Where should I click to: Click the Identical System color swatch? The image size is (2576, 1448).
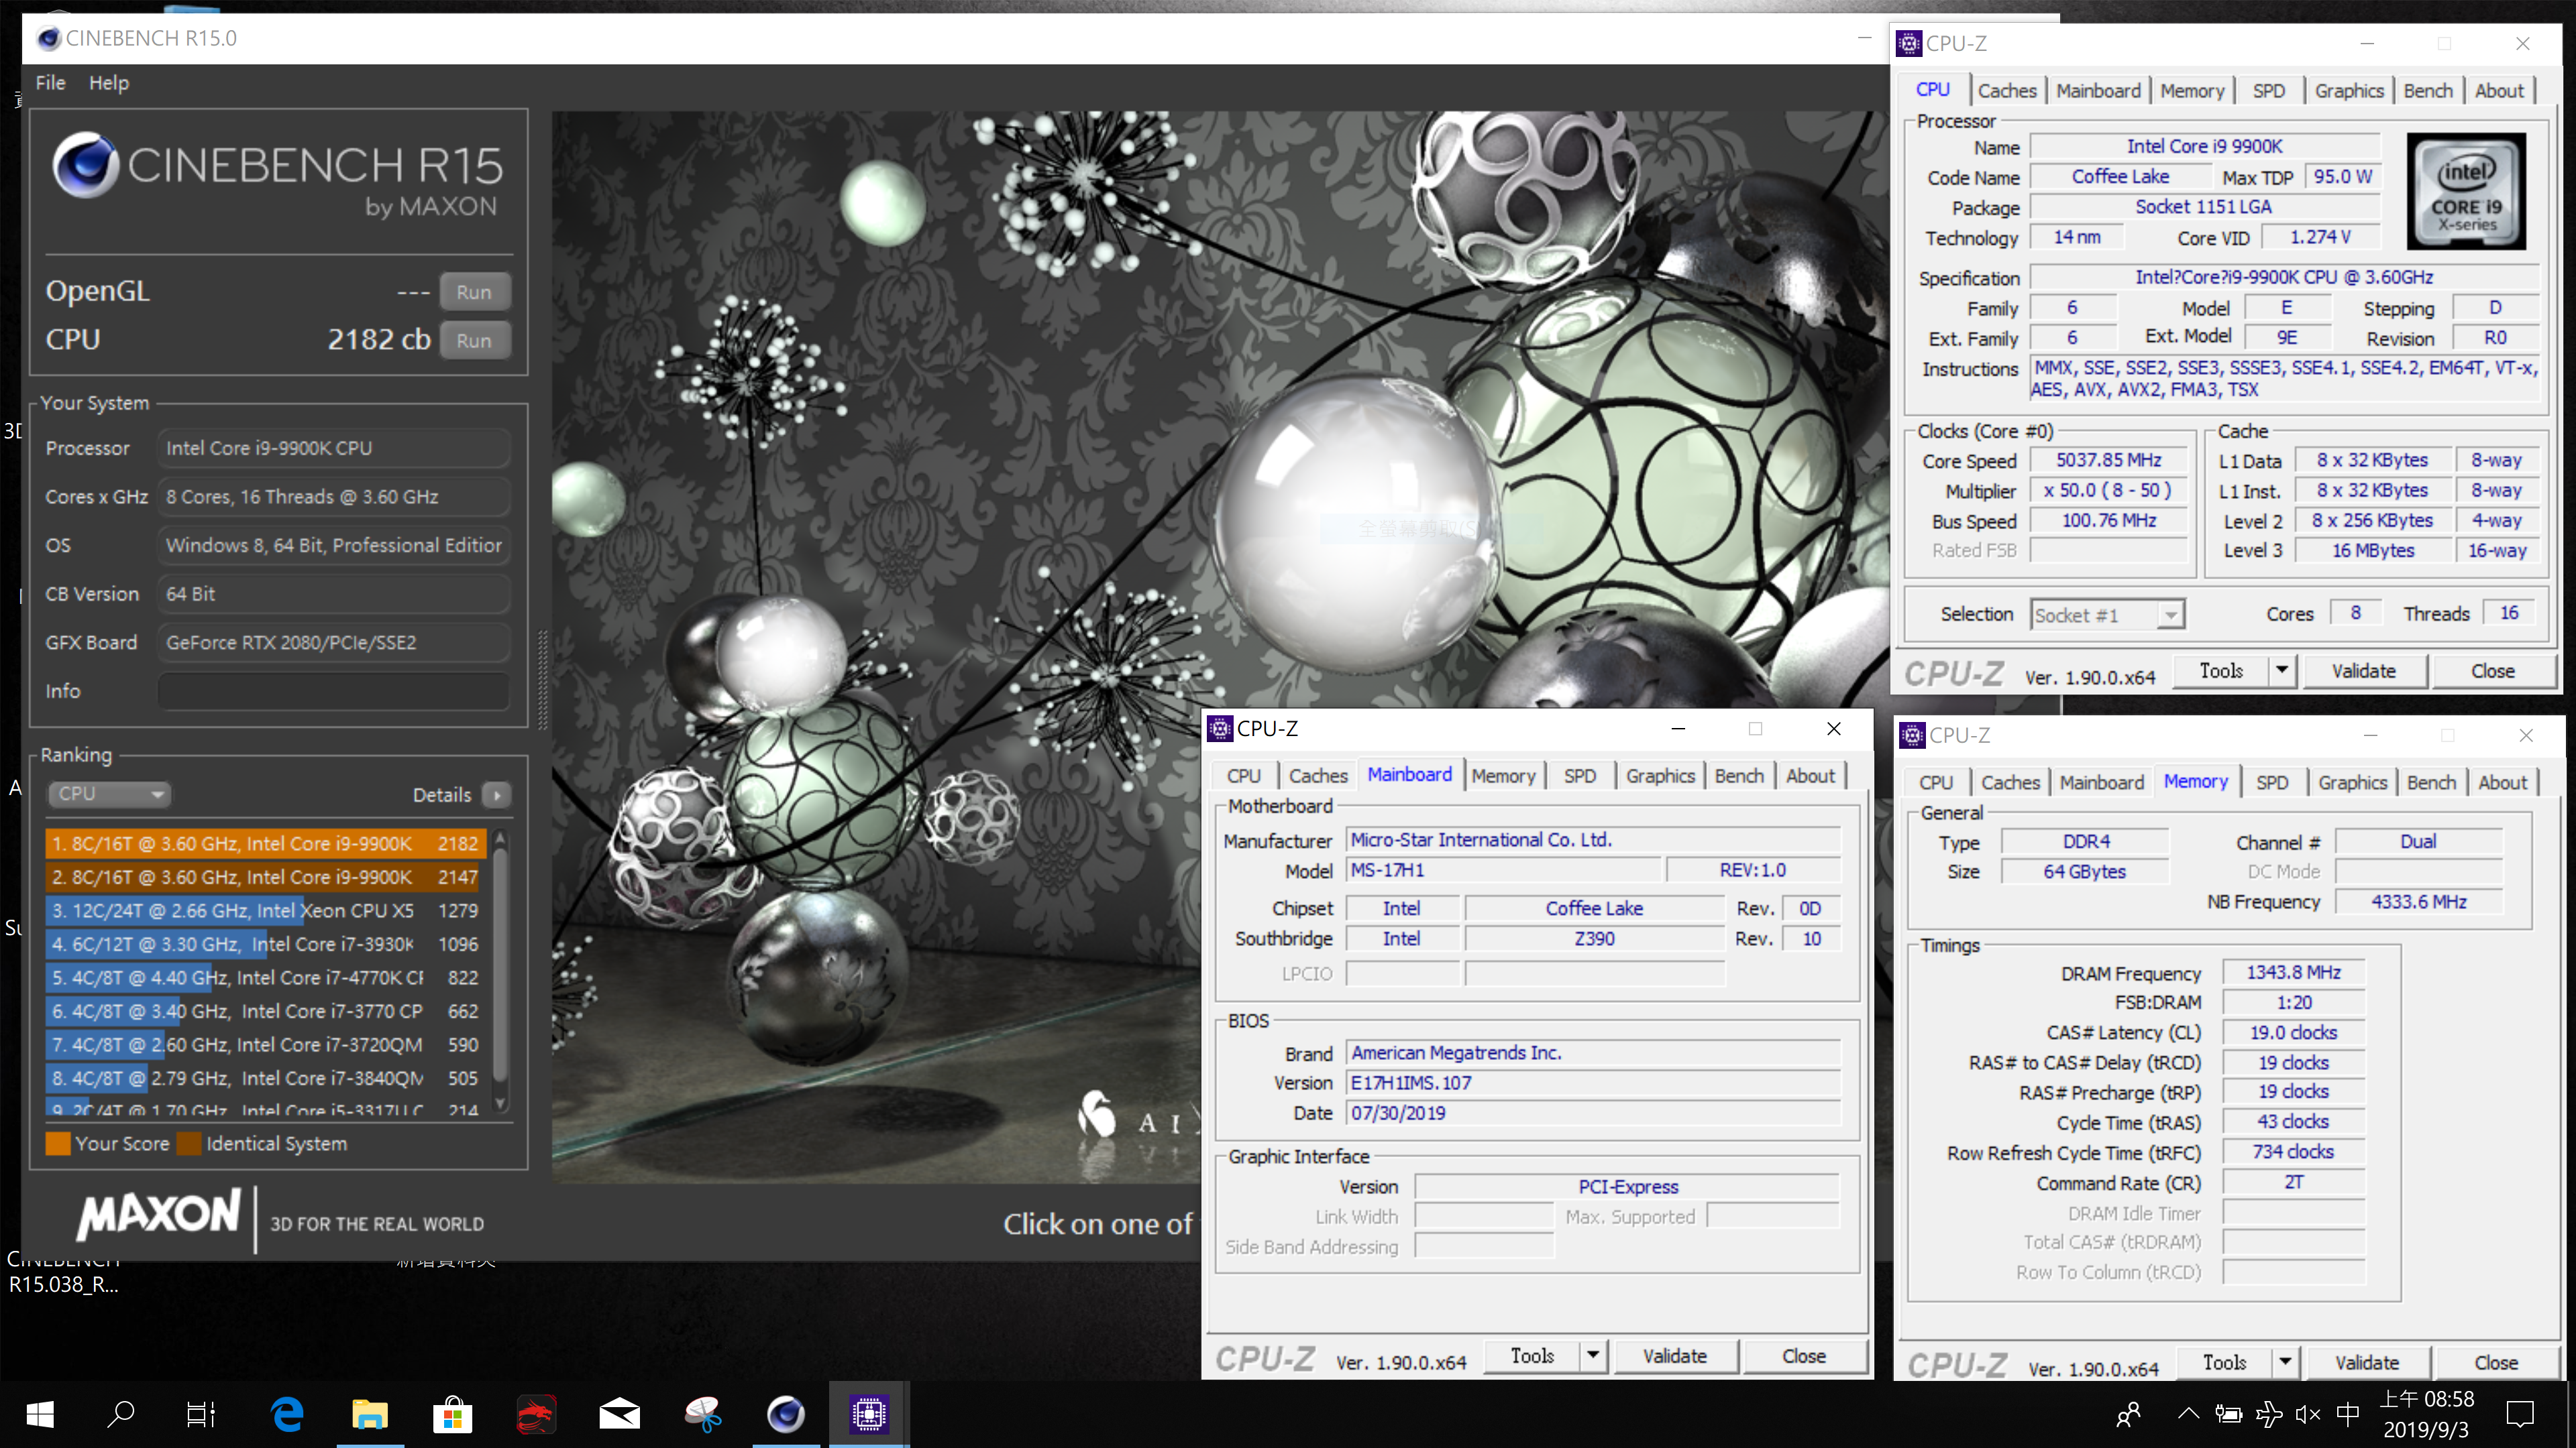click(189, 1143)
